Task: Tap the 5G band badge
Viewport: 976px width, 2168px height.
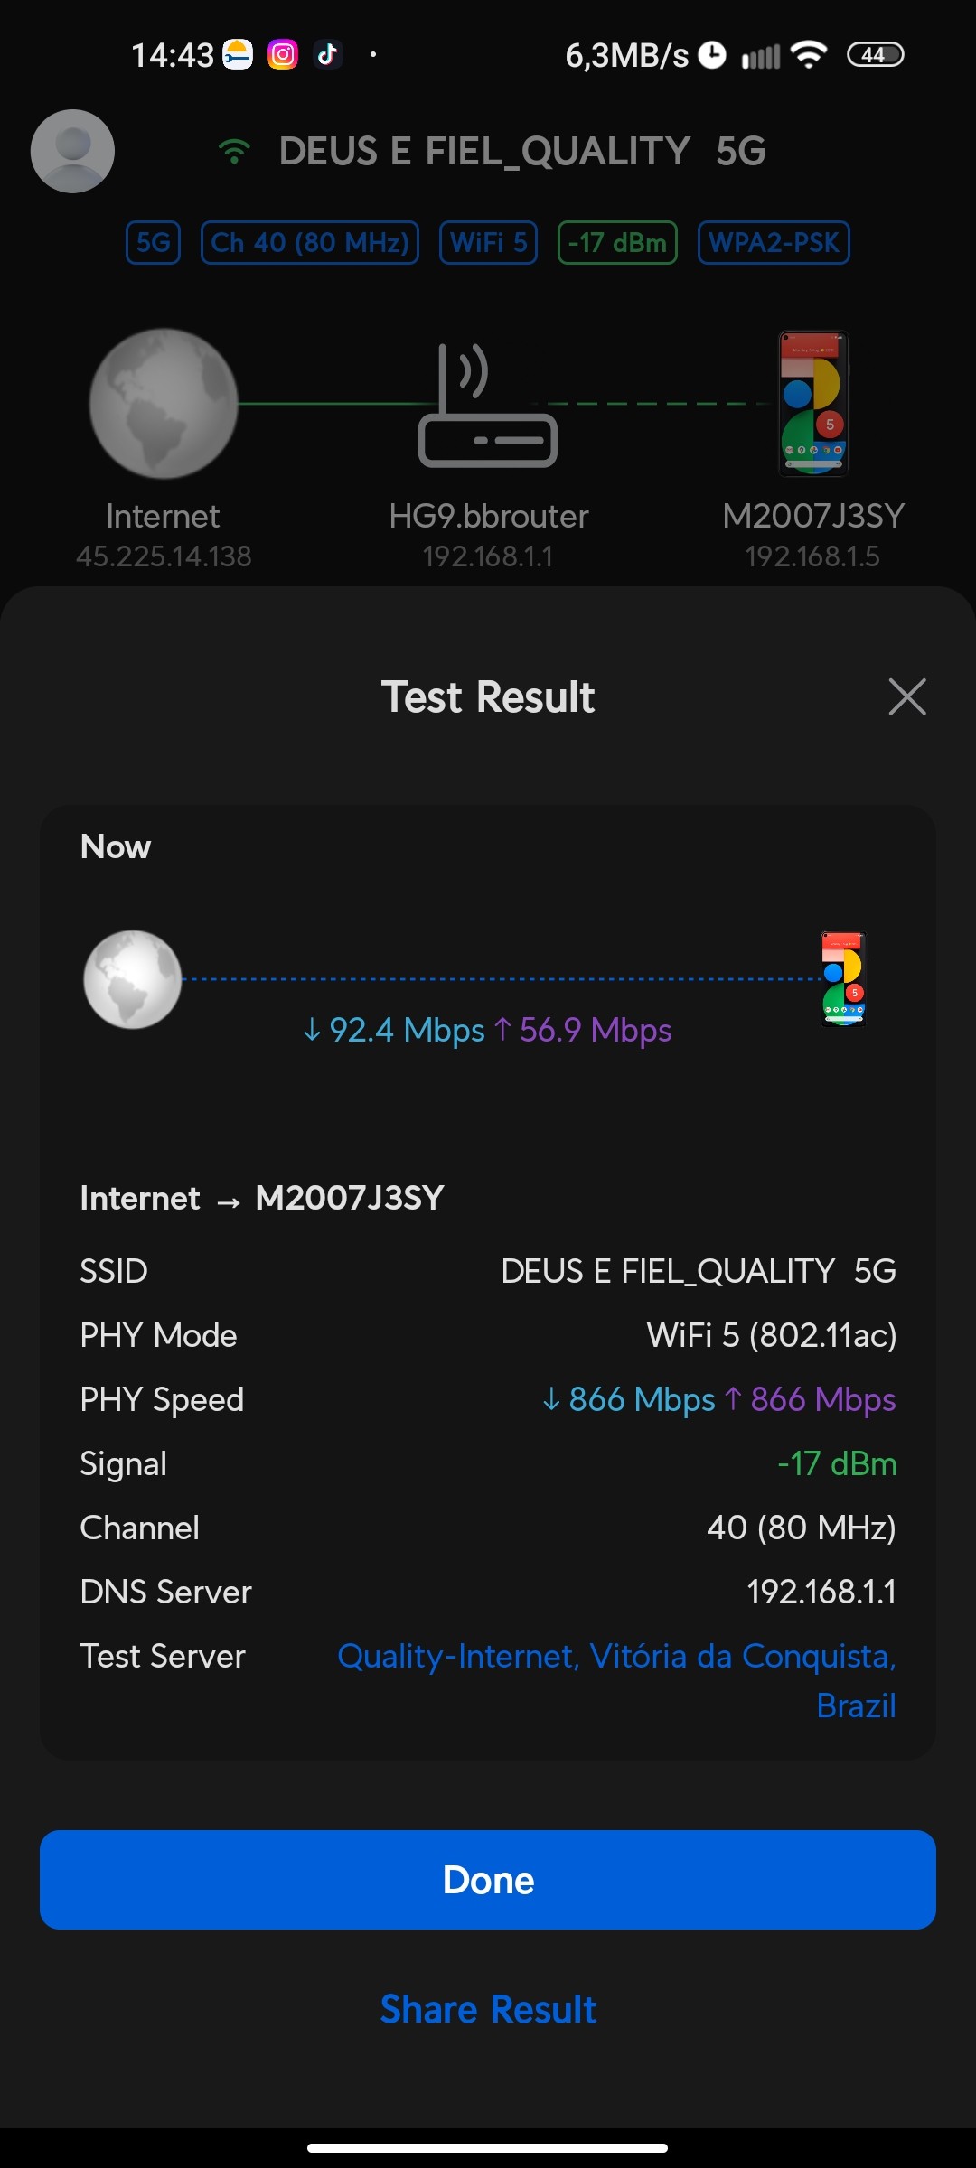Action: 153,242
